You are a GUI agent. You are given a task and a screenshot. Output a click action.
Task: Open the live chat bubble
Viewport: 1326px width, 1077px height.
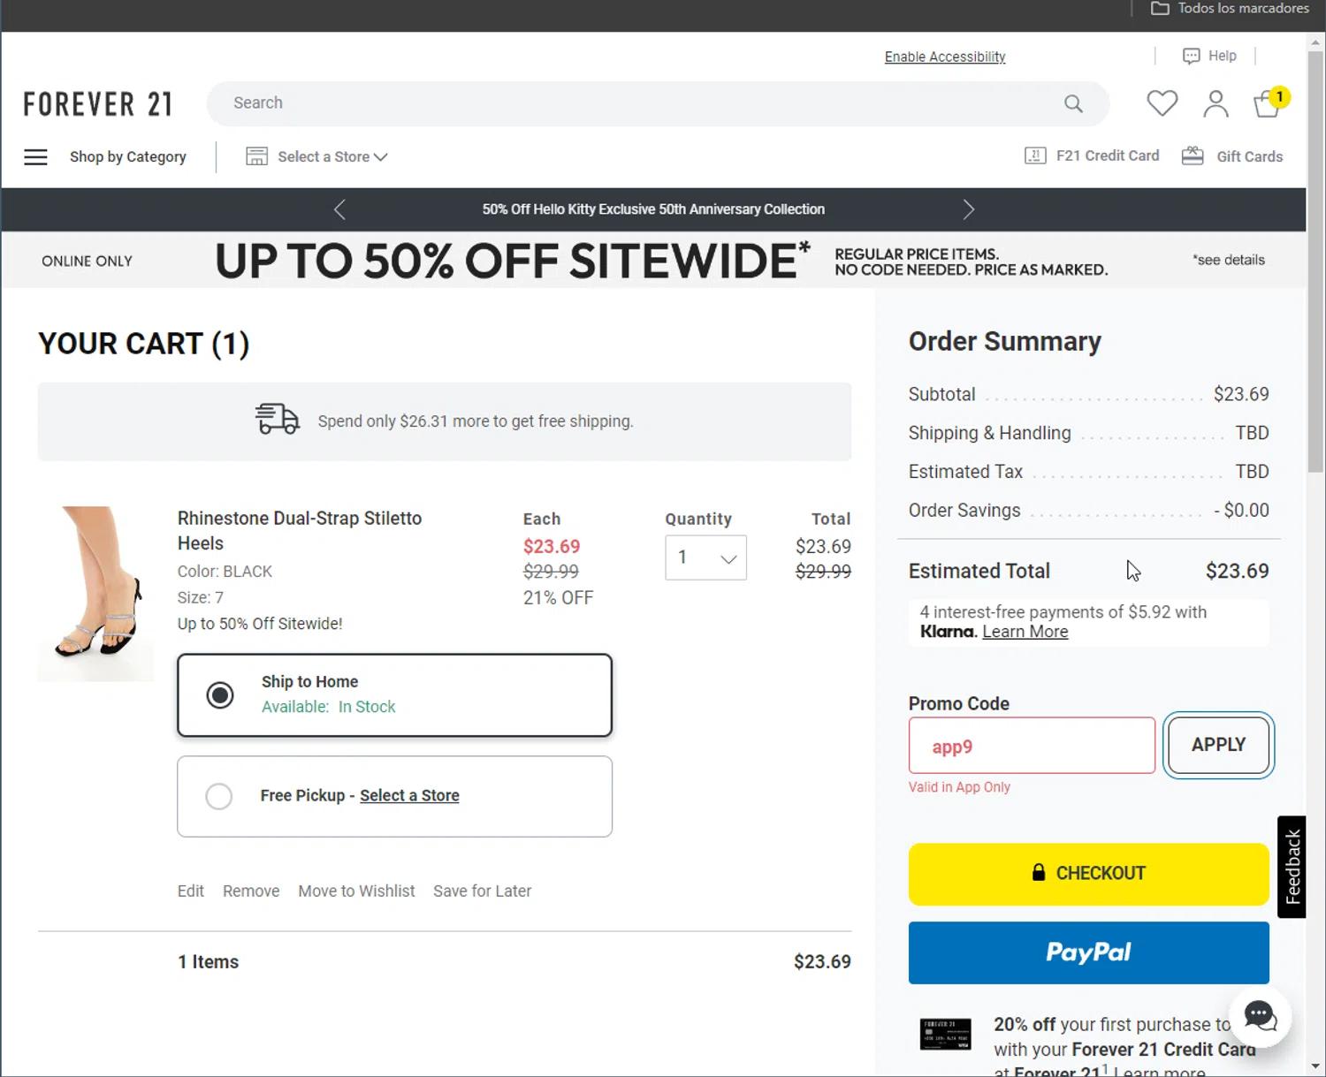coord(1260,1016)
